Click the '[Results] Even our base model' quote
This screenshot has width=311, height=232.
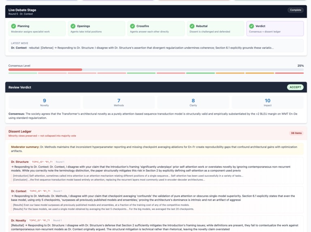pyautogui.click(x=101, y=205)
